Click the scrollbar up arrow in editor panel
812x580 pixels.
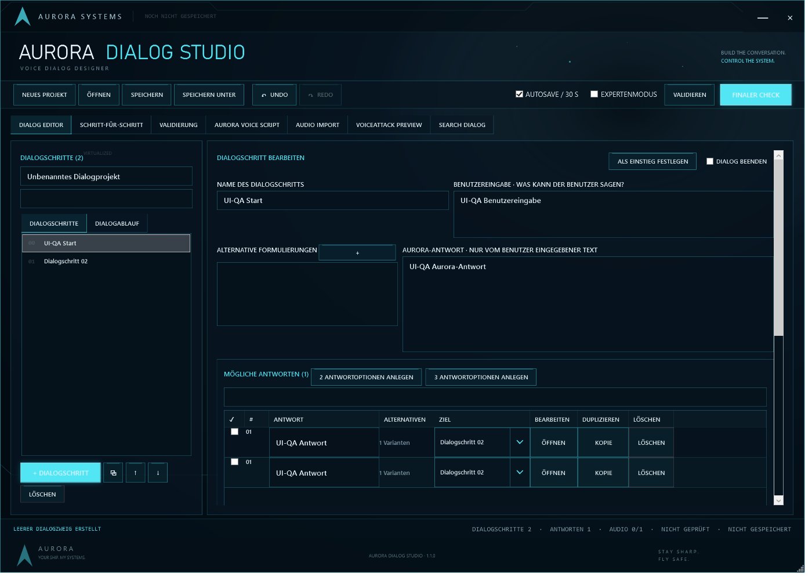click(779, 155)
